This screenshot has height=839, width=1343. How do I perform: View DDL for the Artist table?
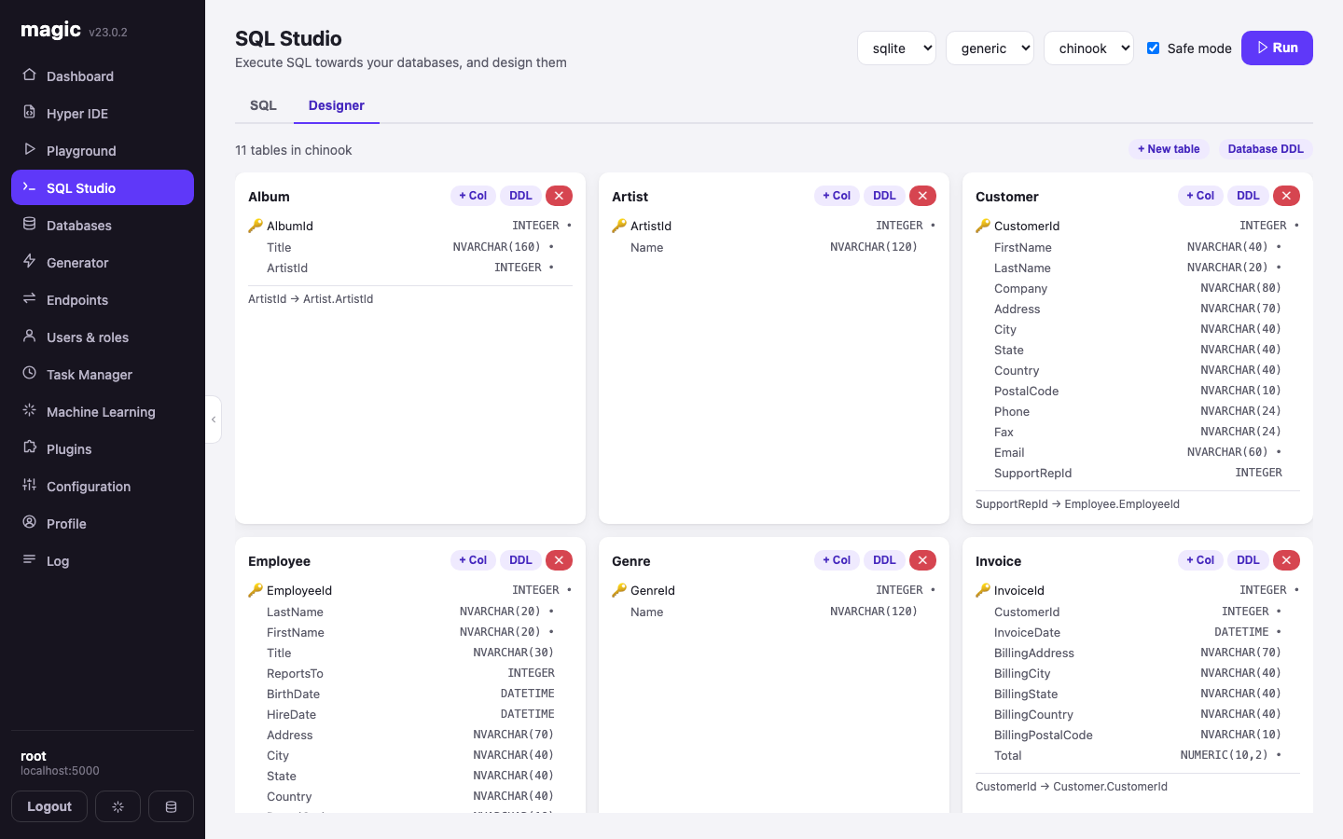coord(884,196)
